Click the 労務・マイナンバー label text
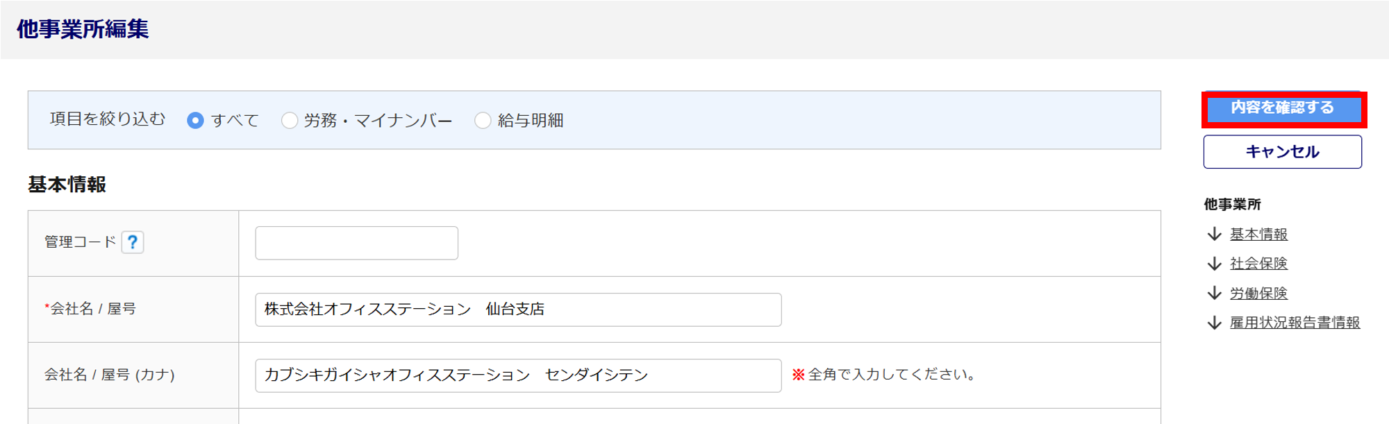The height and width of the screenshot is (424, 1389). (378, 121)
